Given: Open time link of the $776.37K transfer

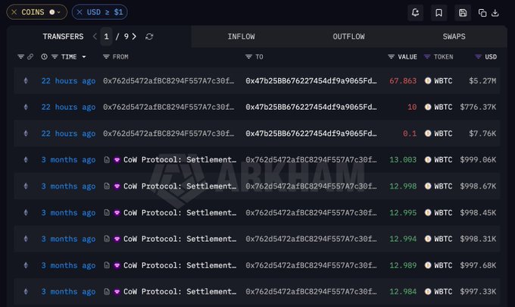Looking at the screenshot, I should [x=68, y=107].
